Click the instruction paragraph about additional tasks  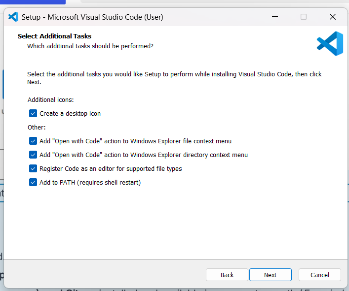(x=174, y=78)
